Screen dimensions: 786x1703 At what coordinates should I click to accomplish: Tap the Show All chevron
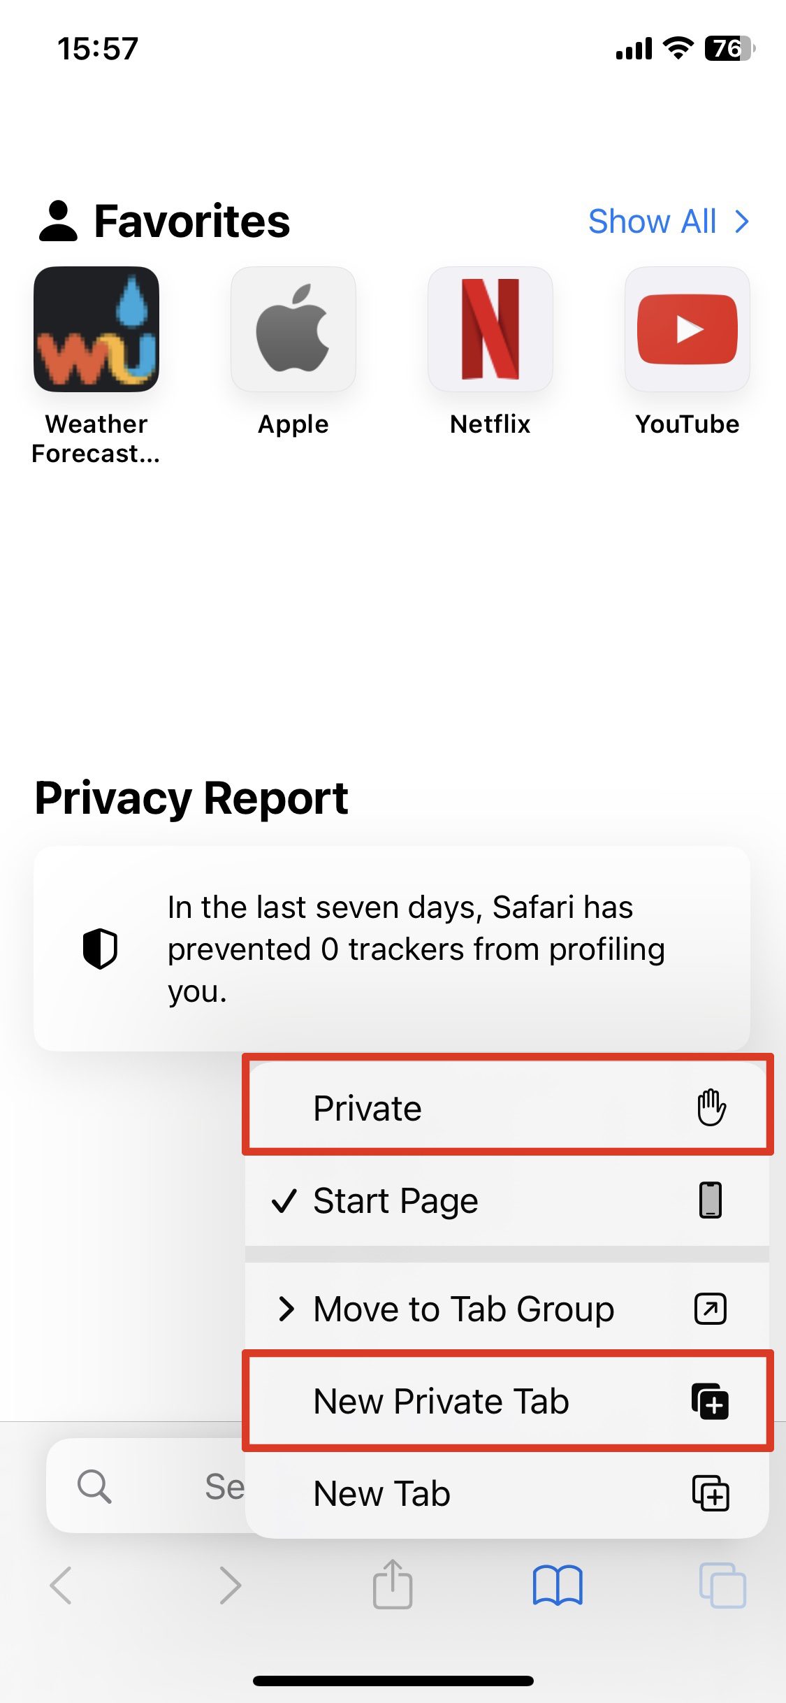pyautogui.click(x=742, y=222)
